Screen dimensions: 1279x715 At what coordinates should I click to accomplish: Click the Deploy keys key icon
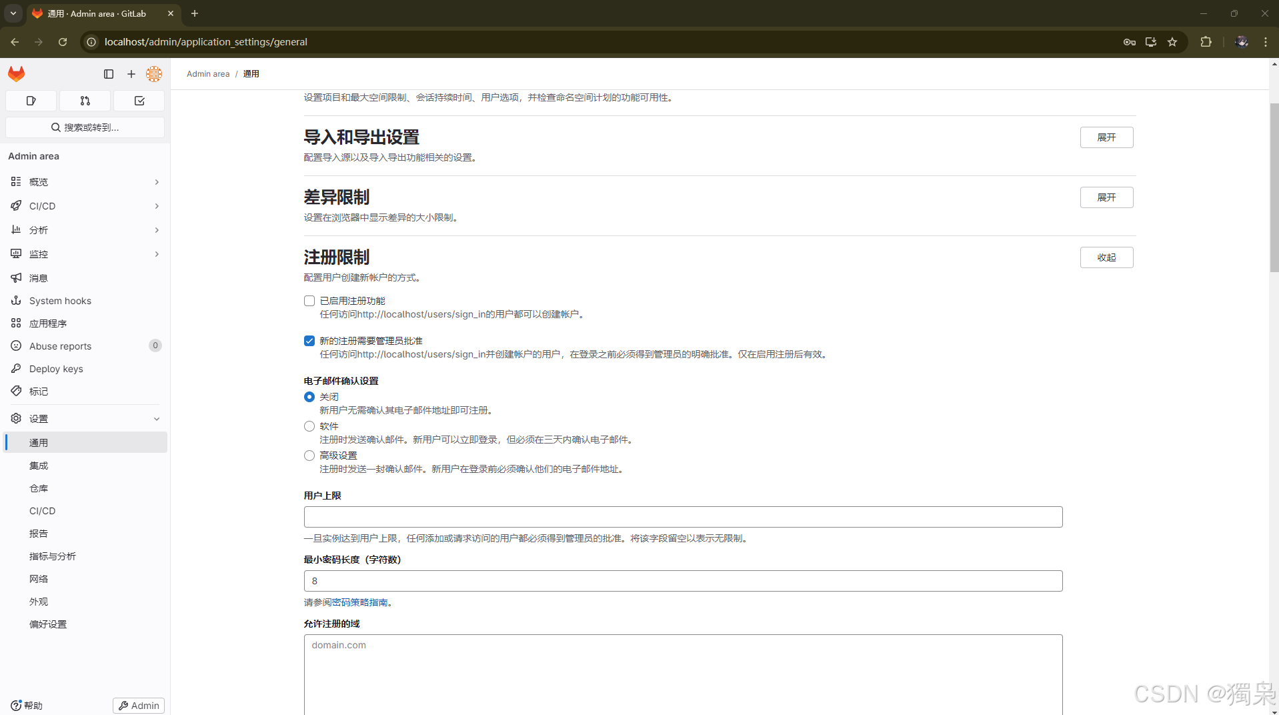coord(16,368)
